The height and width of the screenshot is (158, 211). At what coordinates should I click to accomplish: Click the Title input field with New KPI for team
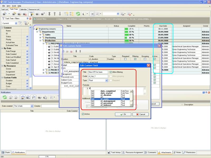(98, 72)
